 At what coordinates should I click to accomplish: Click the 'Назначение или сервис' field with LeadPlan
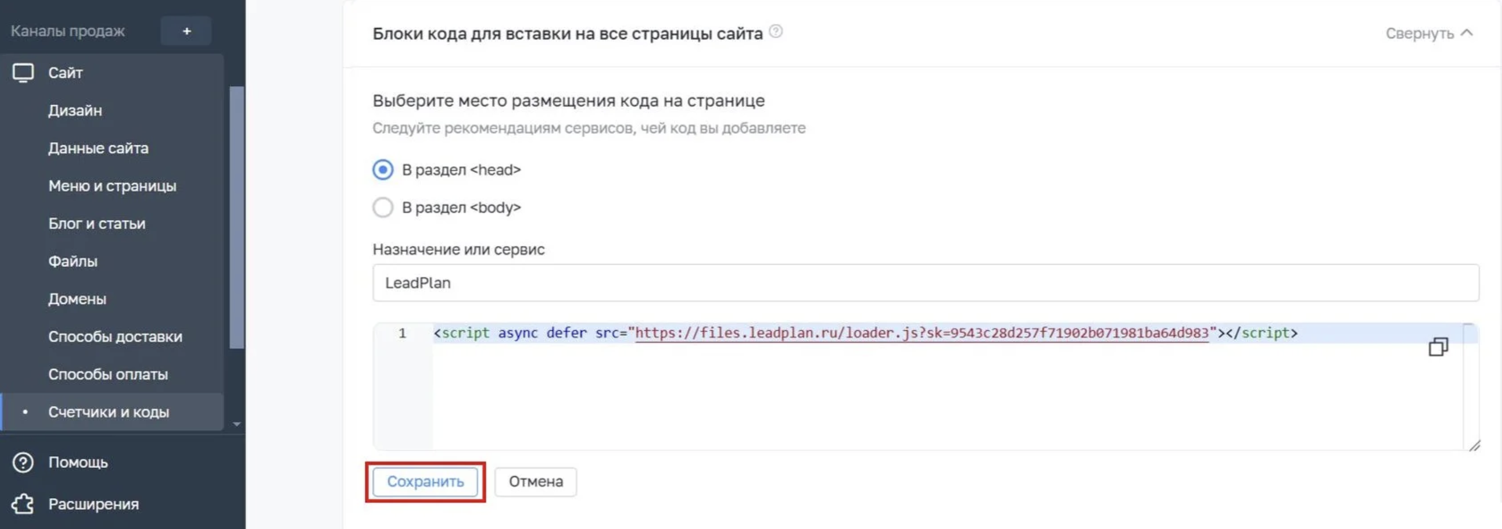(x=925, y=283)
